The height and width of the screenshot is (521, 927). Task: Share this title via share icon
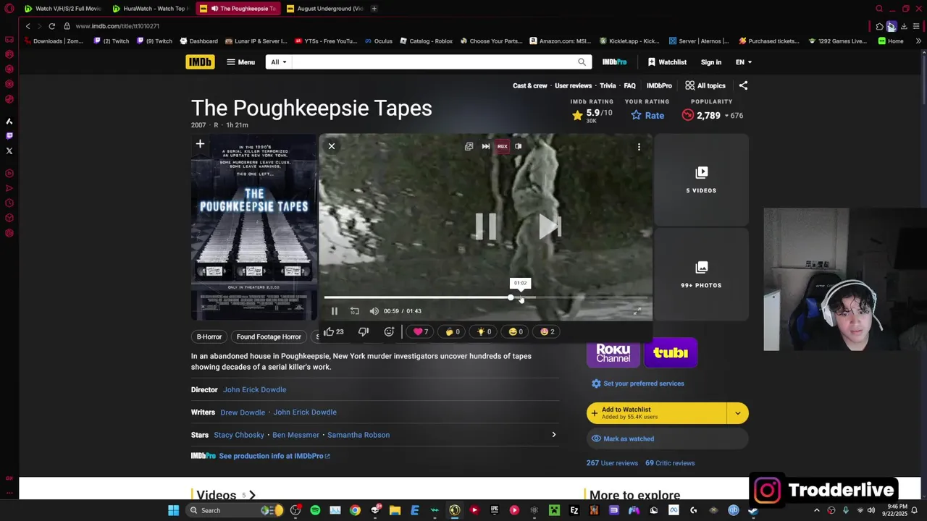[743, 85]
